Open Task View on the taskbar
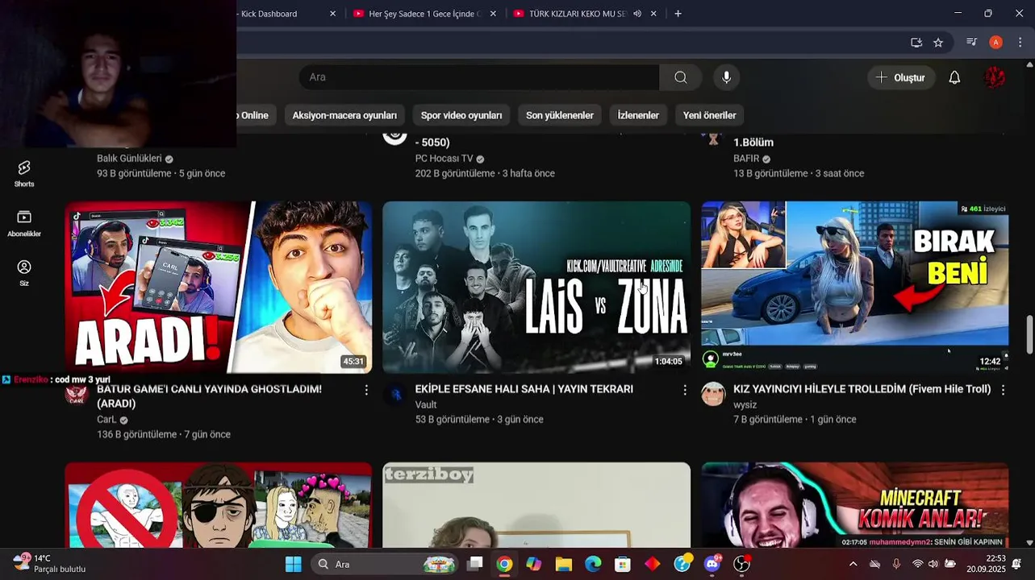 point(475,564)
